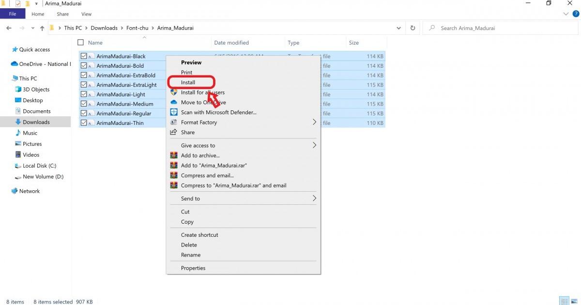Click the OneDrive cloud icon in context menu
The width and height of the screenshot is (581, 305).
click(x=174, y=102)
